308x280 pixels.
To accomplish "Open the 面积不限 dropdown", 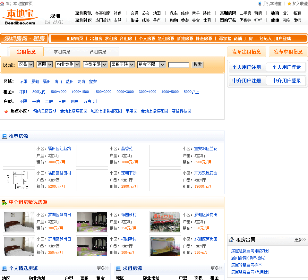I will [x=122, y=64].
